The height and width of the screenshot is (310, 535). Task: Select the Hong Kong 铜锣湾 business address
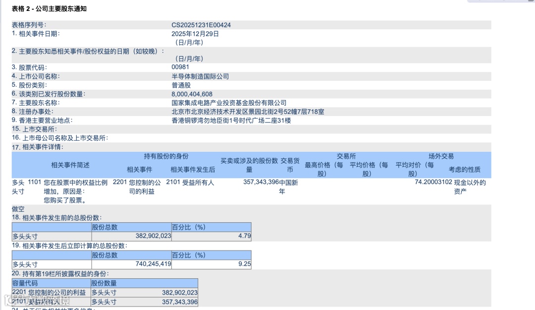(x=231, y=121)
